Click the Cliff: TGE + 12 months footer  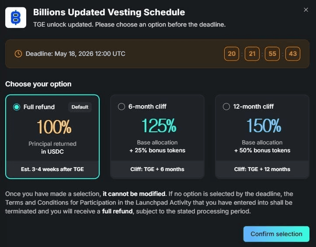[262, 169]
